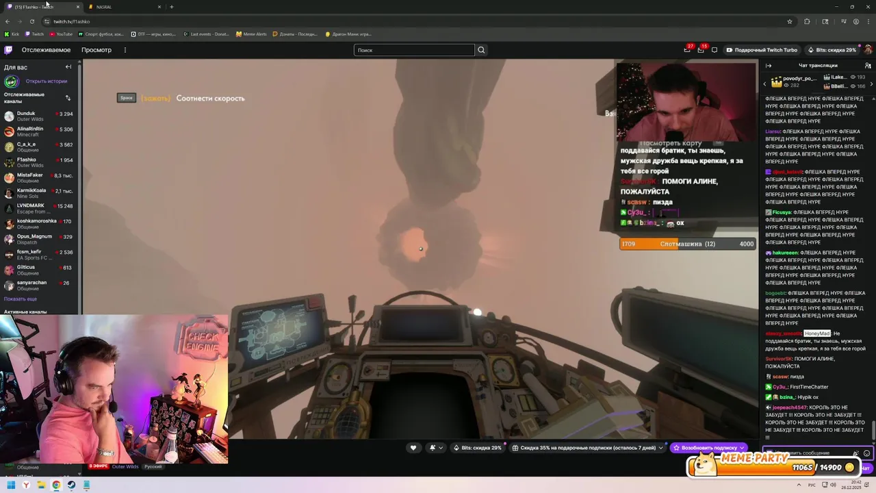
Task: Open MistaFaker channel in the sidebar
Action: [40, 178]
